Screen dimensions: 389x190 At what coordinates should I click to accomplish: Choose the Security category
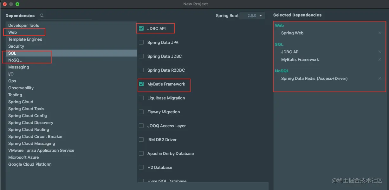point(71,46)
